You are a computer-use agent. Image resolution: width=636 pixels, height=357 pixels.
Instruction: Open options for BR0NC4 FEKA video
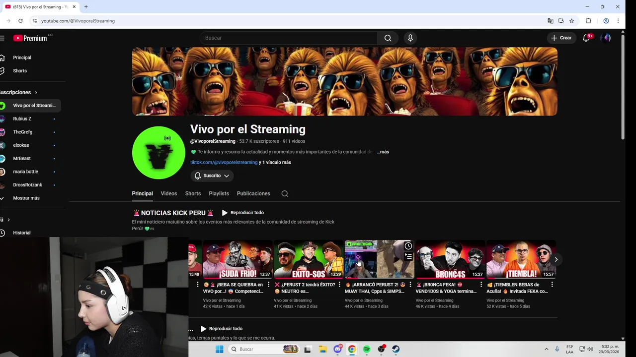point(481,285)
